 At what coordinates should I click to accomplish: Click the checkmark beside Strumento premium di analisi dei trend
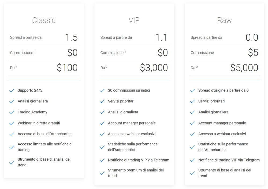coord(102,173)
